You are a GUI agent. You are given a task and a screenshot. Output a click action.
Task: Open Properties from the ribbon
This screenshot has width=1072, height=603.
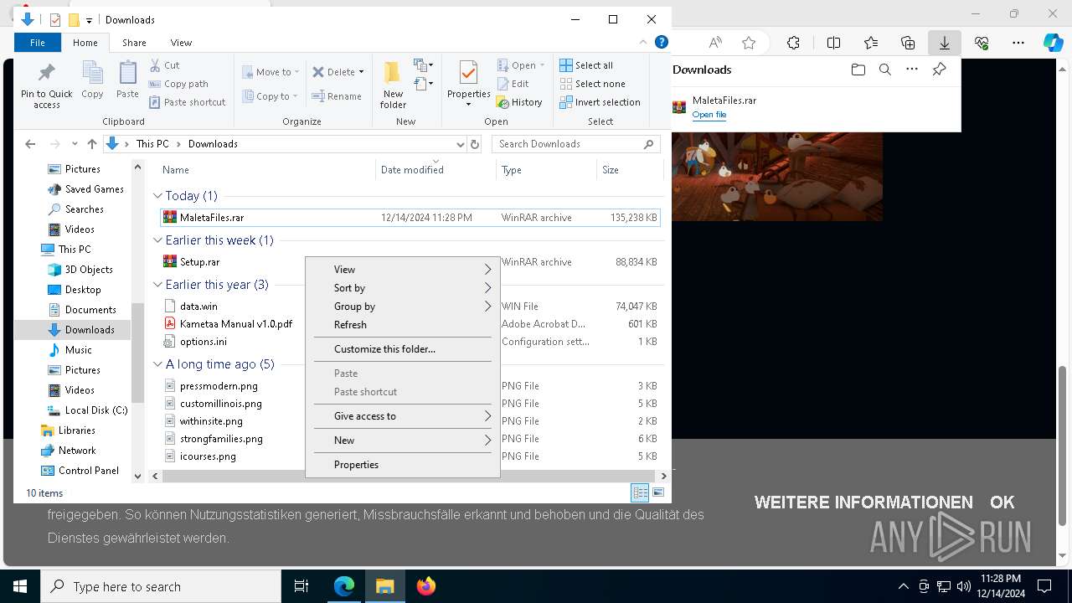click(x=468, y=85)
